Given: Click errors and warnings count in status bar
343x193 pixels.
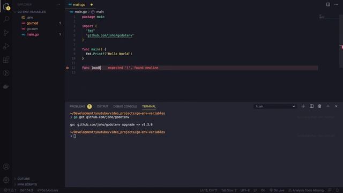Looking at the screenshot, I should pos(10,190).
